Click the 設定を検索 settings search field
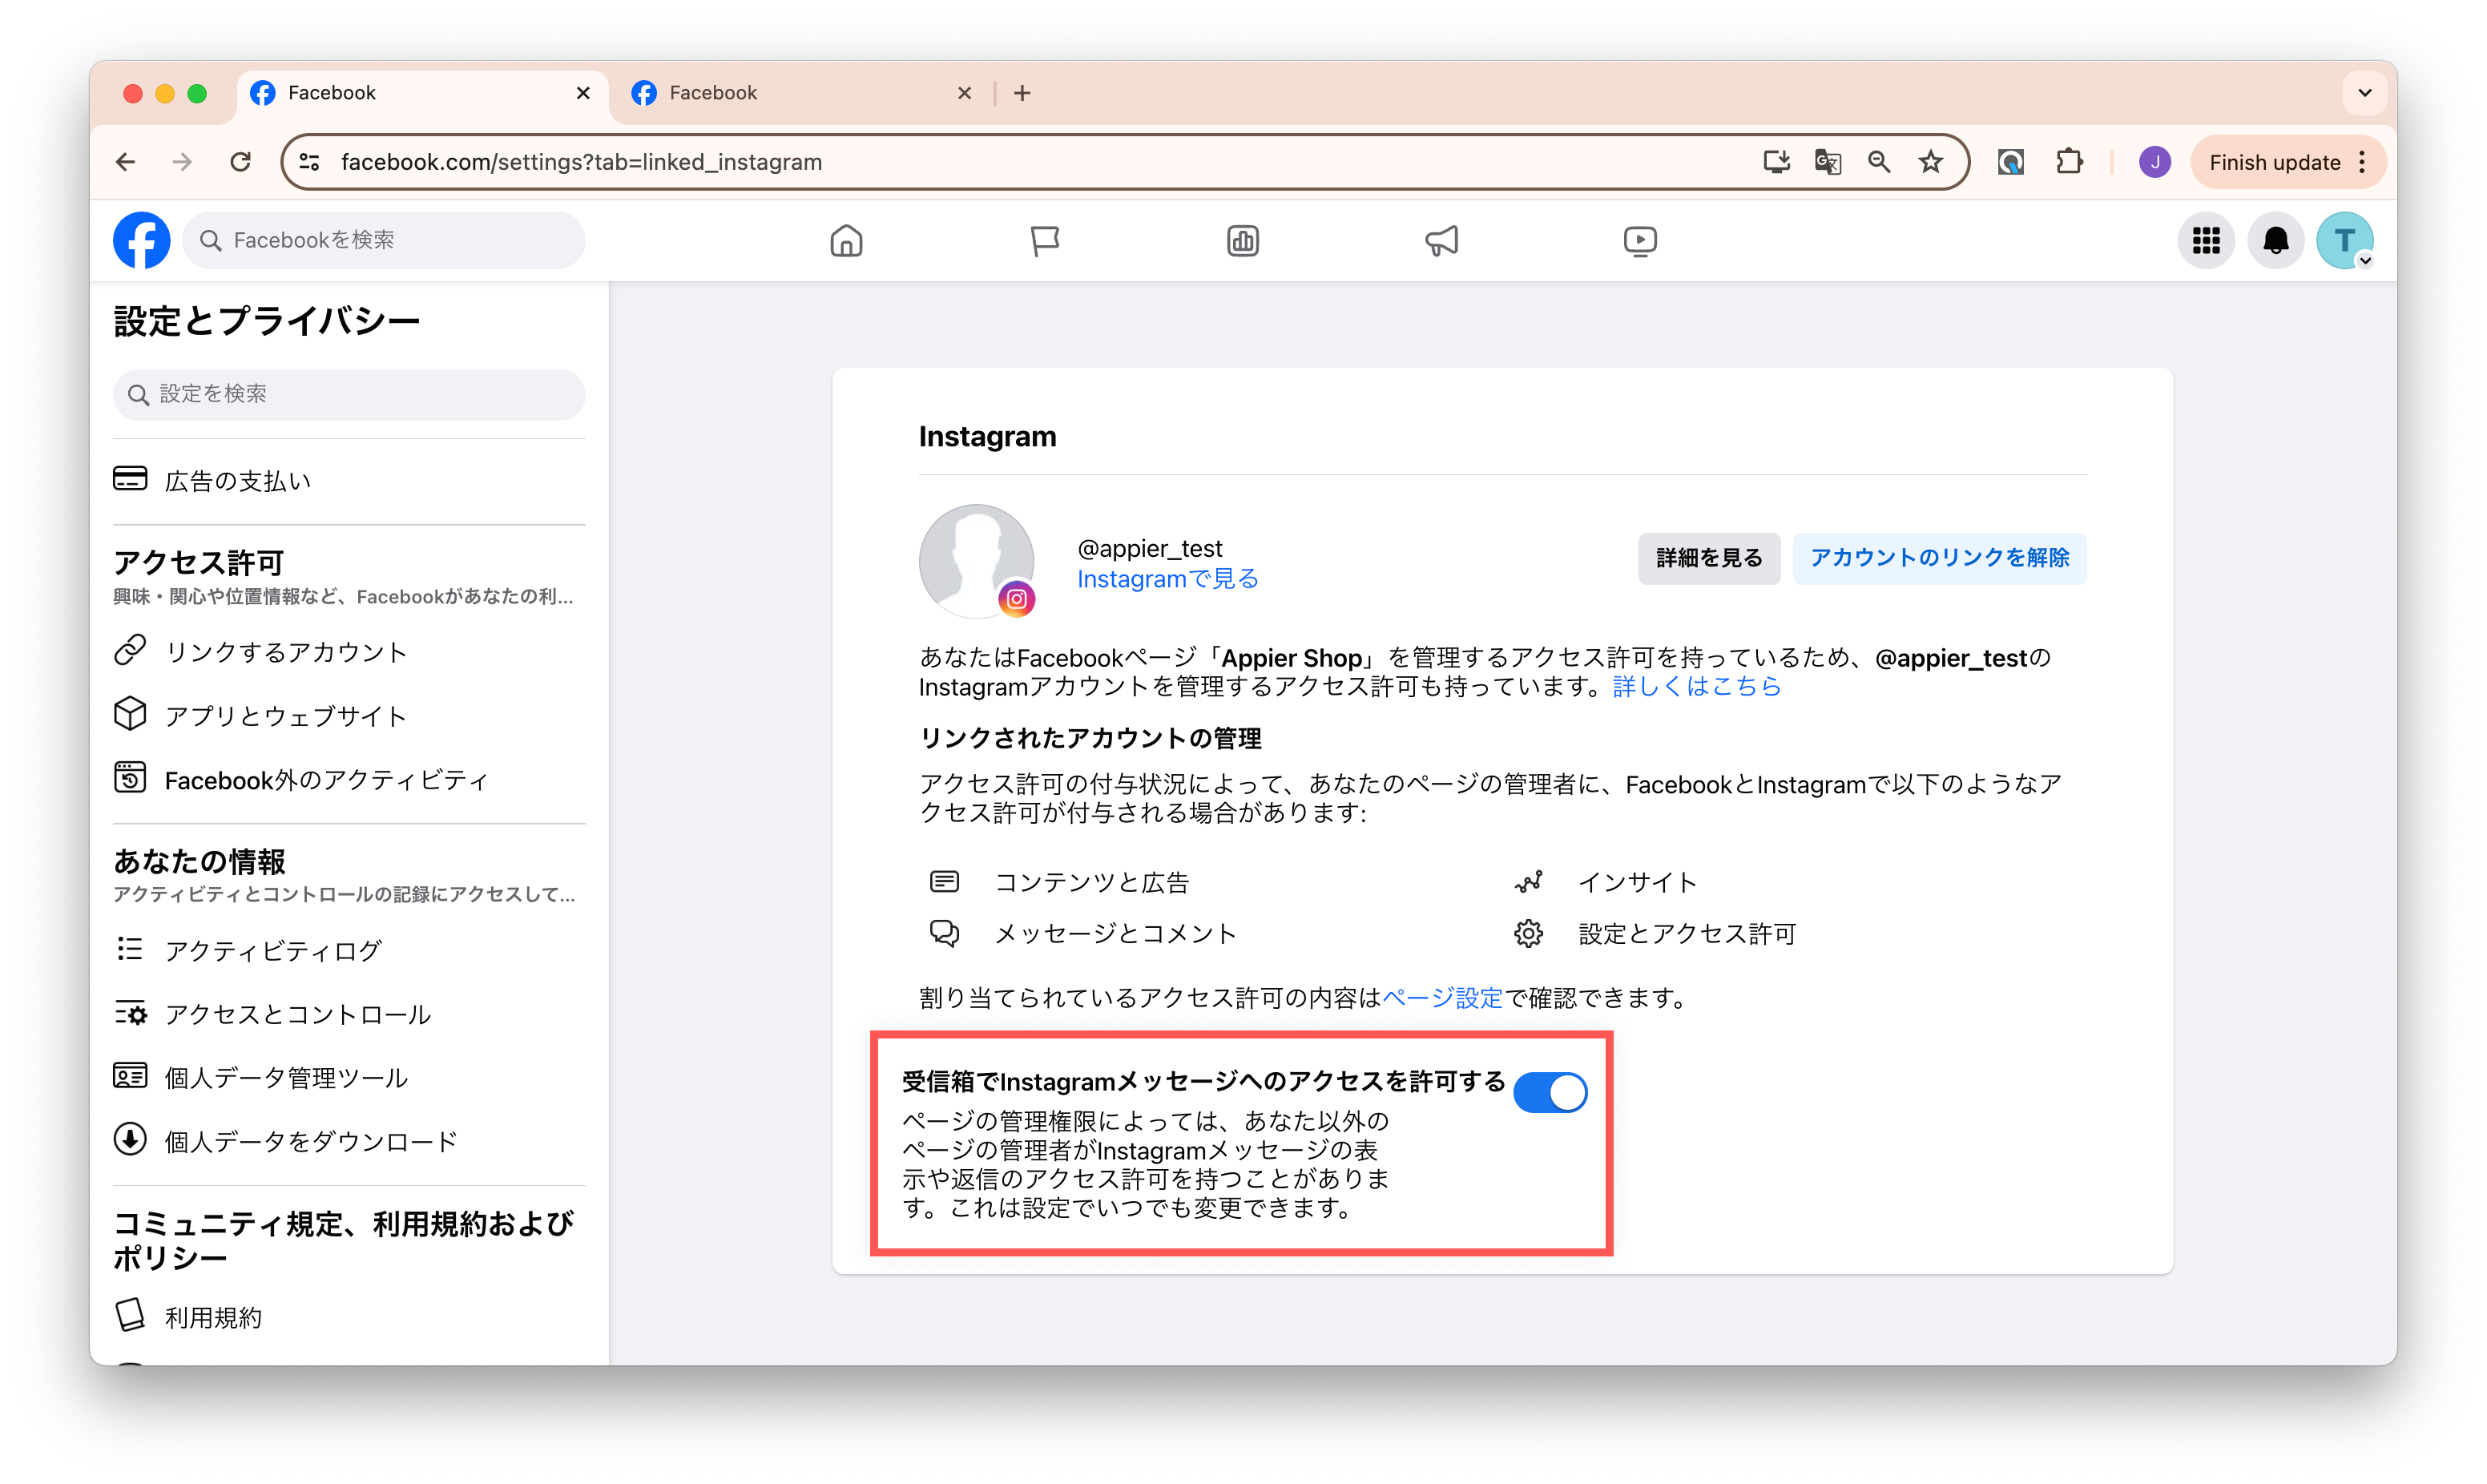 [349, 394]
